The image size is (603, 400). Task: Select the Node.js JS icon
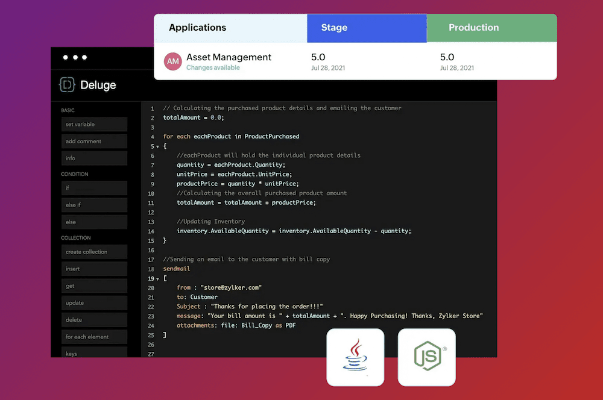(426, 357)
